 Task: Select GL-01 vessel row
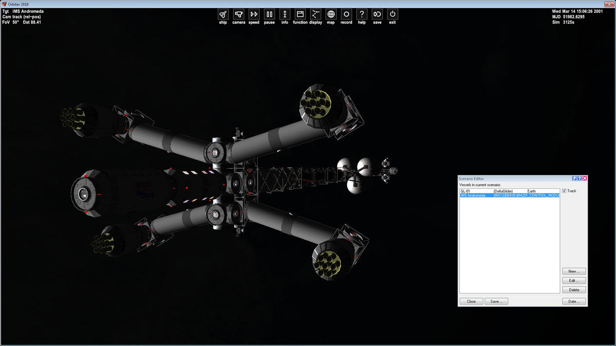pos(509,191)
